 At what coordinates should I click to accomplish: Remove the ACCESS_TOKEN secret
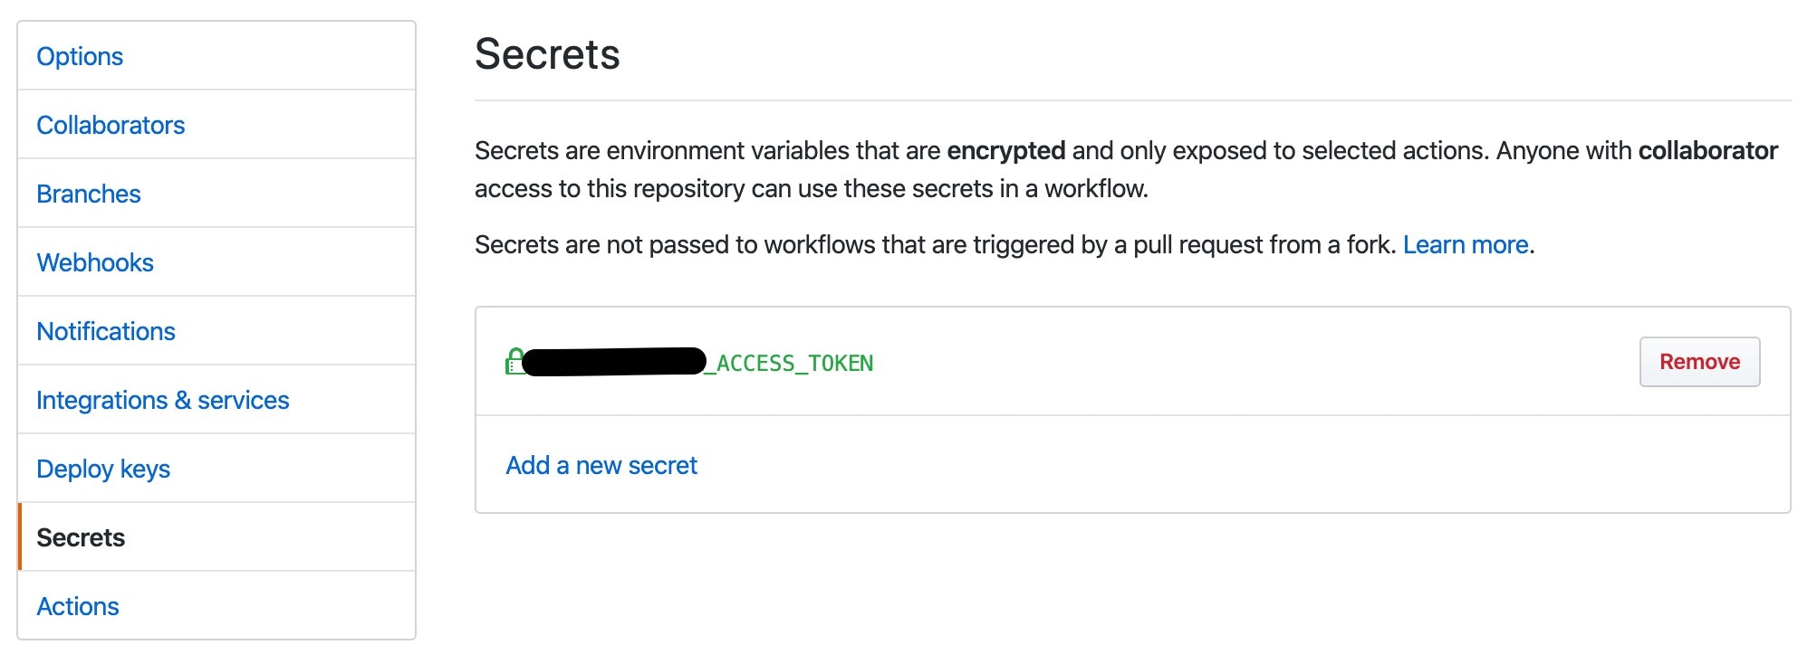point(1699,362)
